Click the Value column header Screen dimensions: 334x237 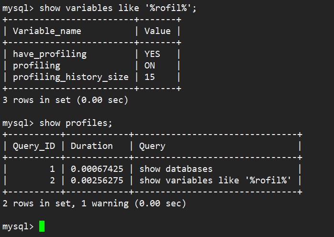pos(157,31)
